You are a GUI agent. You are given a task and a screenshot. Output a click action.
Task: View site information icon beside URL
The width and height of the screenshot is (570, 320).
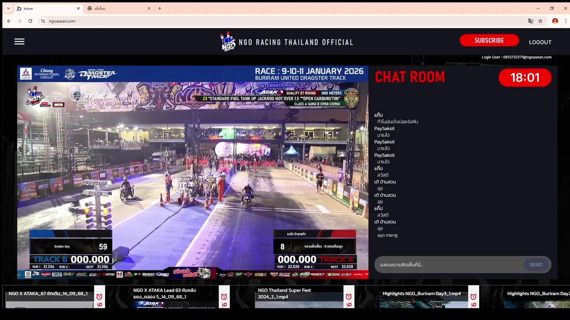click(43, 21)
